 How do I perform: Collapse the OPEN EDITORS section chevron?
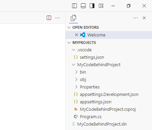[x=69, y=27]
